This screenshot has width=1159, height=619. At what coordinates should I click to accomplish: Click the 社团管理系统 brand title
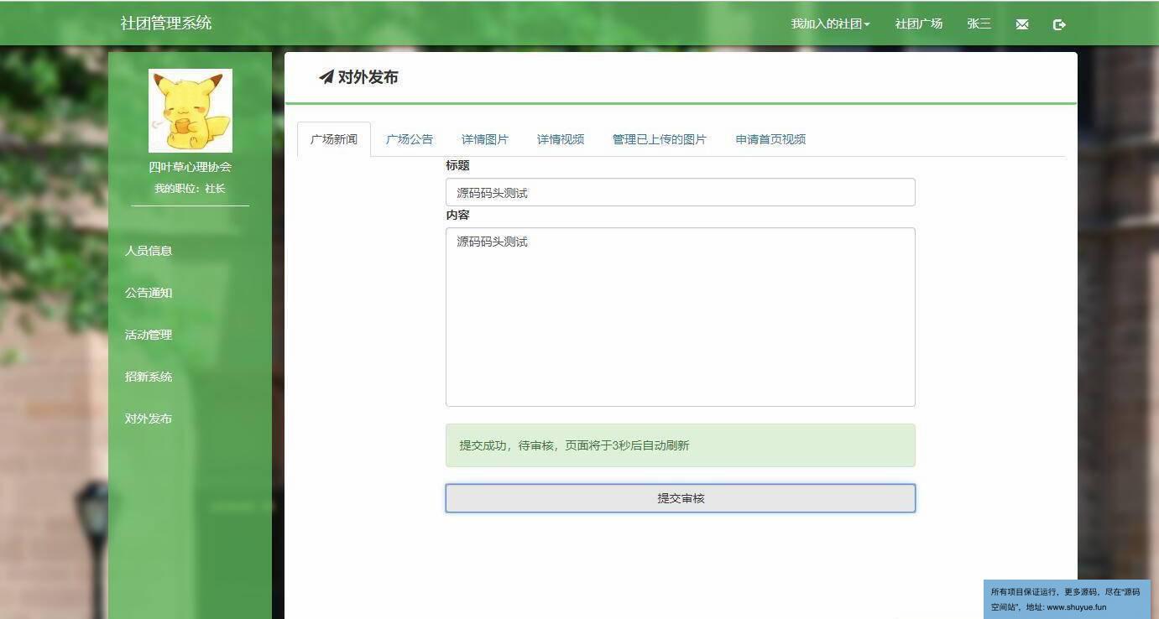(x=166, y=23)
